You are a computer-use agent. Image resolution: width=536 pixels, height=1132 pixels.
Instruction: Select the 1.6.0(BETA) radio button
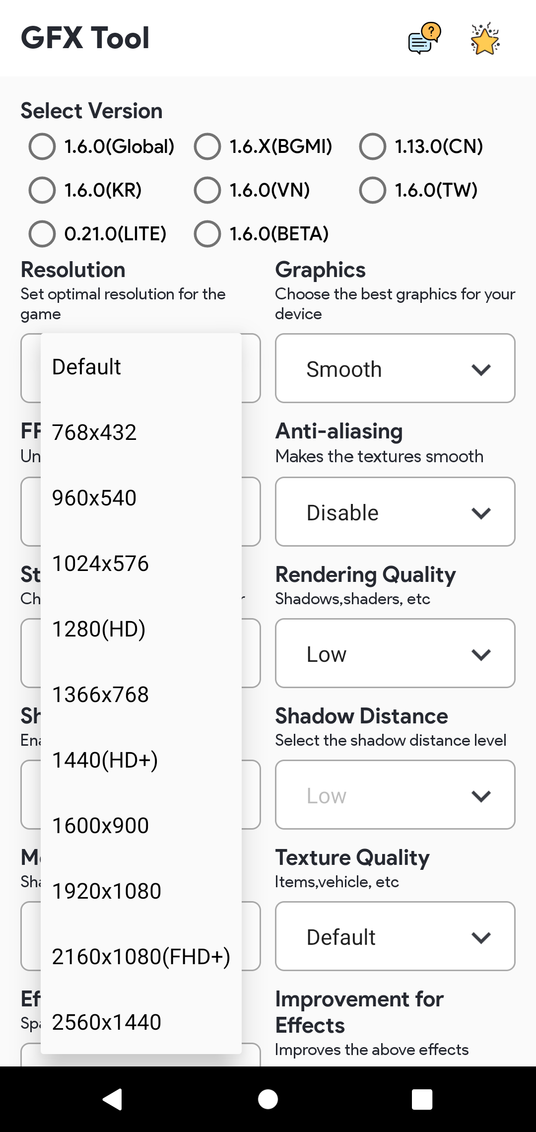pyautogui.click(x=207, y=234)
